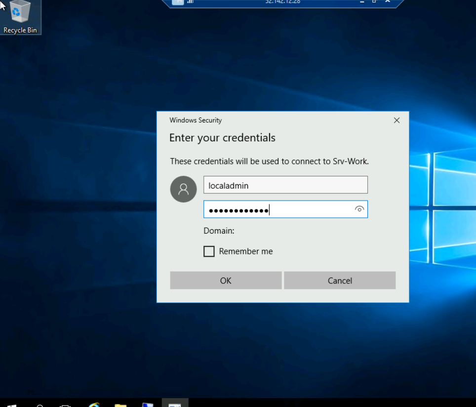Cancel the credentials prompt
This screenshot has width=476, height=407.
[x=340, y=281]
